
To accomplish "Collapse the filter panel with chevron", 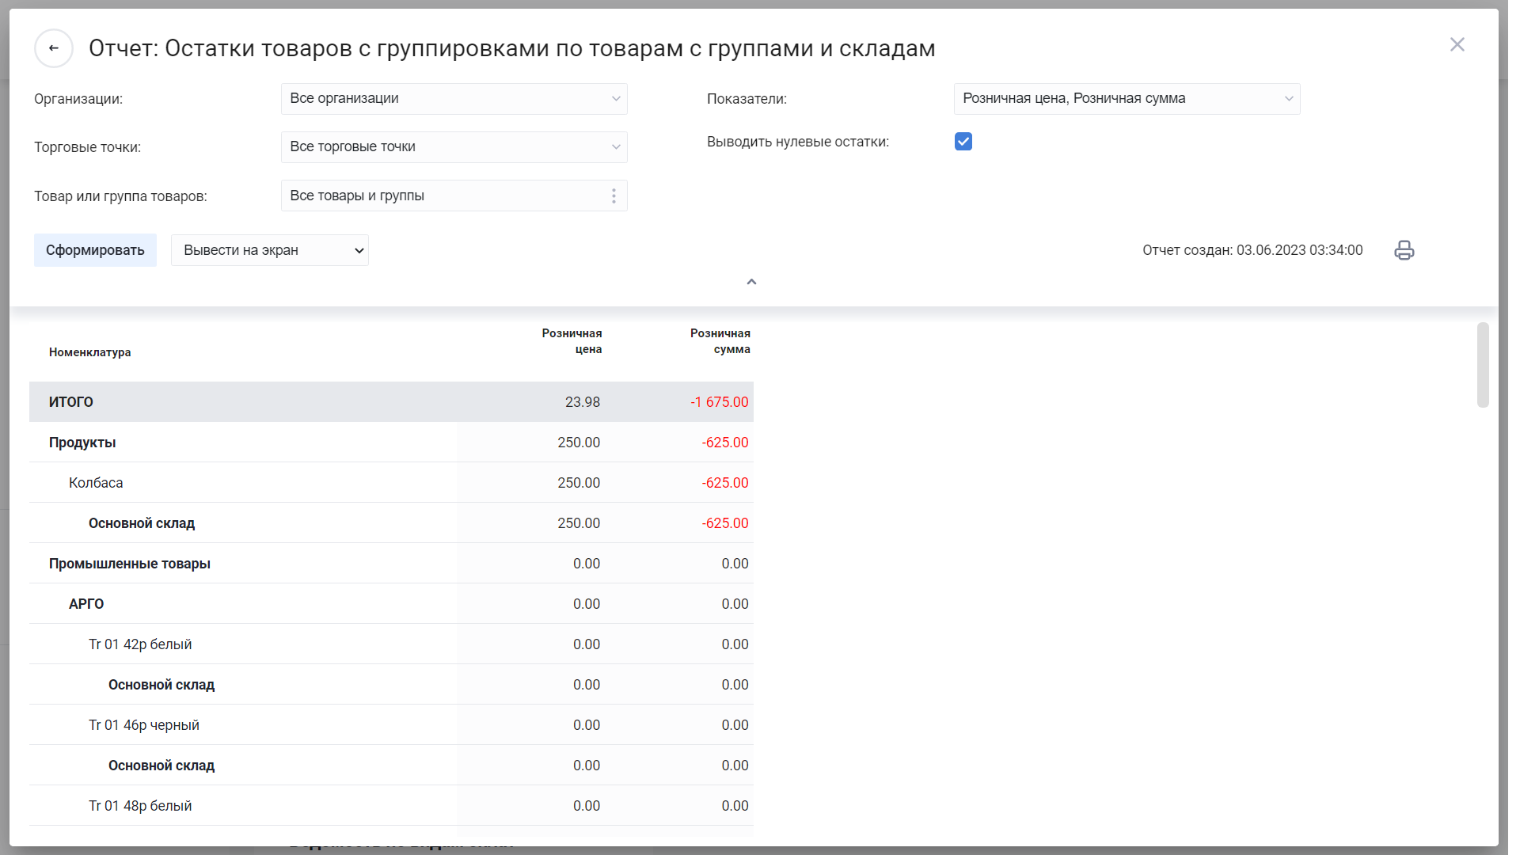I will click(x=751, y=282).
